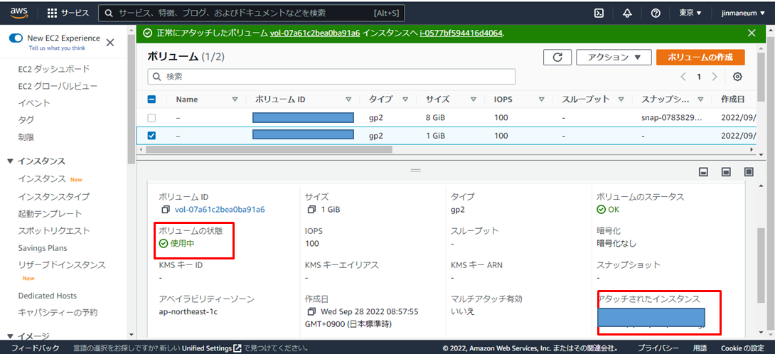
Task: Sort by ボリューム ID column arrow
Action: pos(349,100)
